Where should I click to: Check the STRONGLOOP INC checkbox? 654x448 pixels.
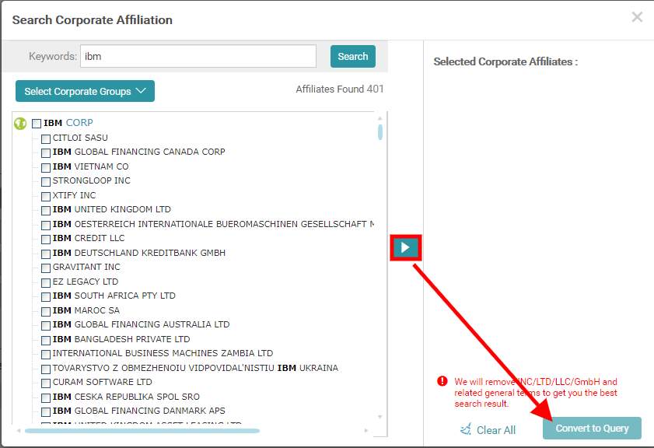click(x=46, y=182)
